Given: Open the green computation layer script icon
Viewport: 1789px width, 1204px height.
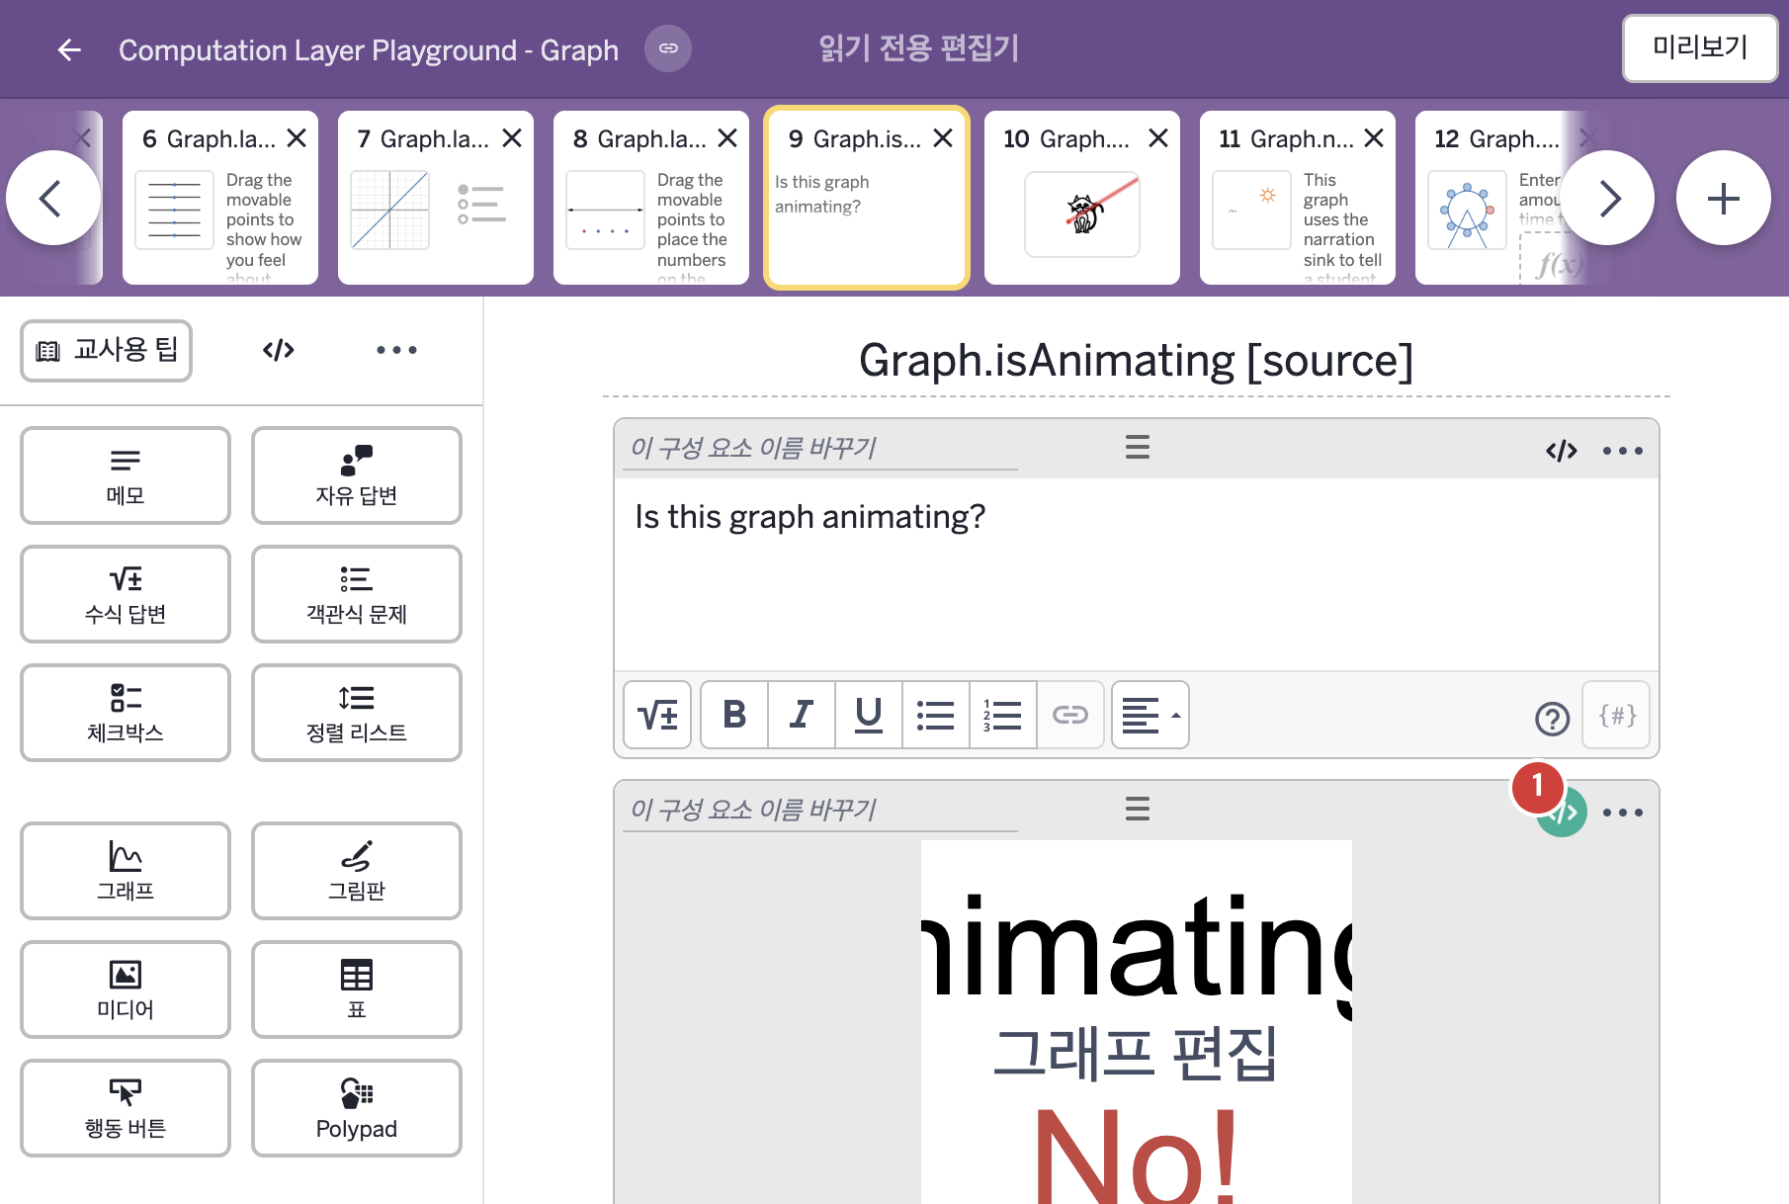Looking at the screenshot, I should pyautogui.click(x=1564, y=814).
